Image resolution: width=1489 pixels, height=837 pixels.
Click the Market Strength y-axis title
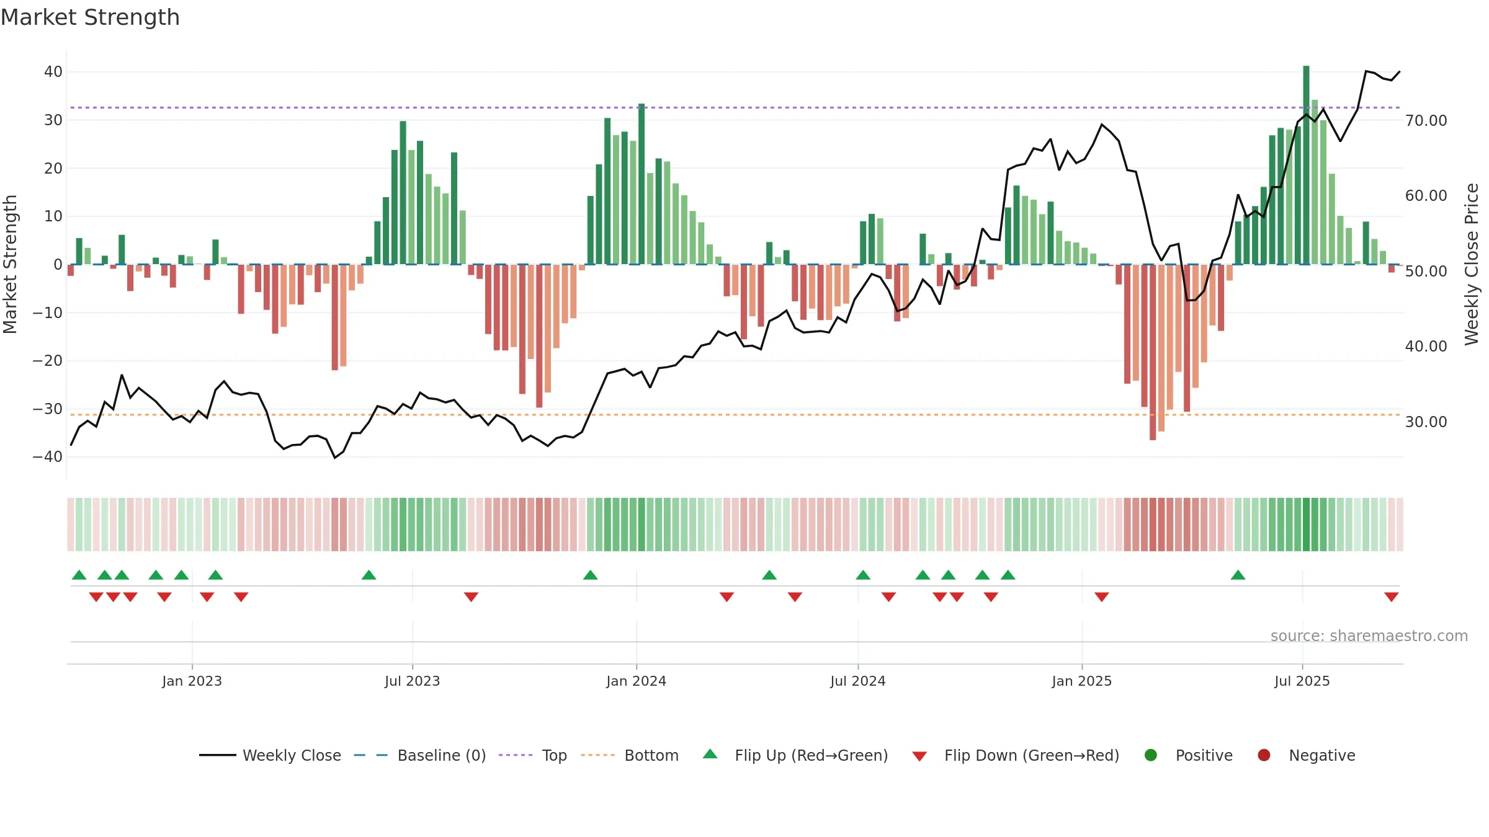click(x=10, y=264)
